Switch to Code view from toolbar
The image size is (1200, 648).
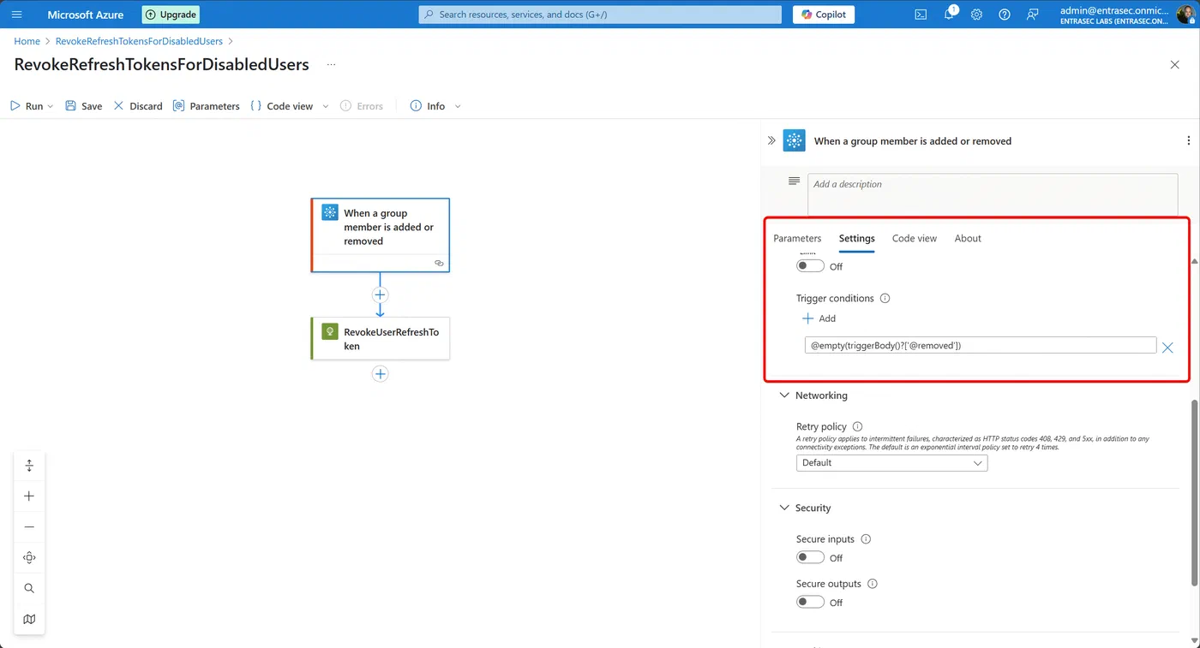(x=282, y=106)
